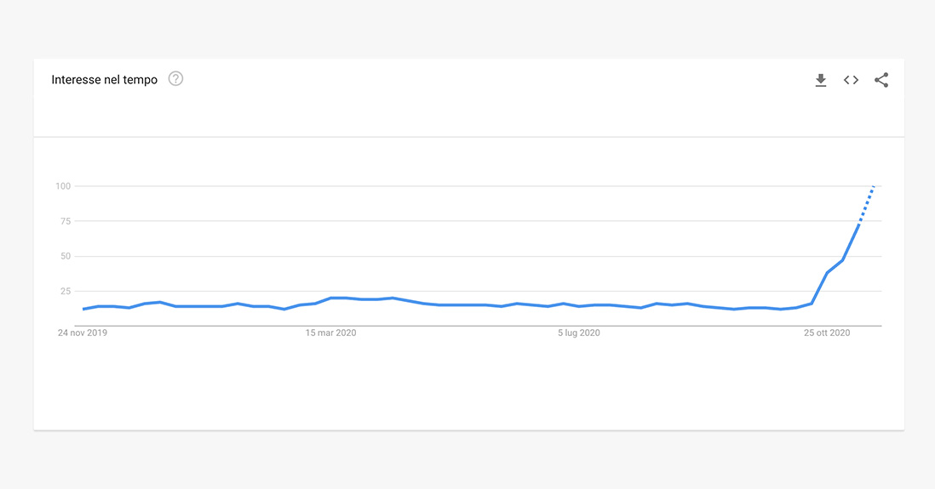Click the 25 value axis label
The width and height of the screenshot is (935, 489).
click(65, 291)
